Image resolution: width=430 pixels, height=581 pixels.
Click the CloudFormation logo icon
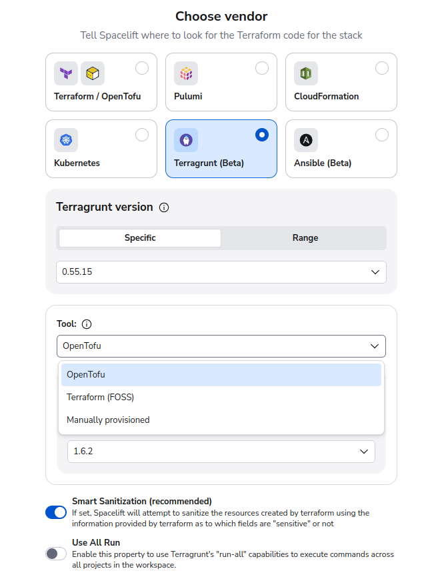tap(306, 73)
